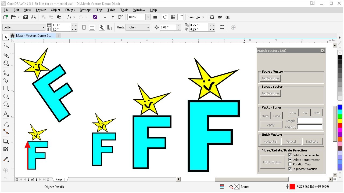Viewport: 344px width, 193px height.
Task: Increase page width spinner
Action: tap(76, 25)
